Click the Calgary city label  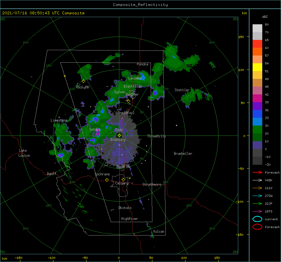pyautogui.click(x=122, y=183)
